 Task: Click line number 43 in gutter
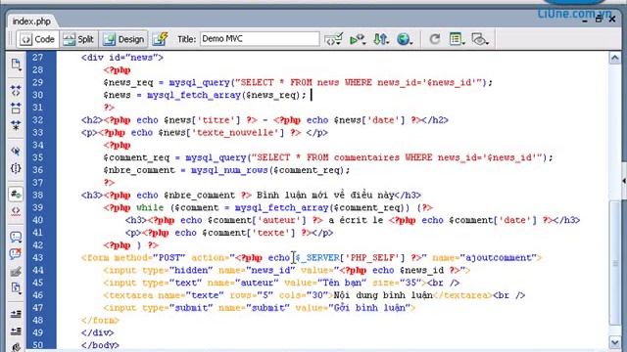[x=37, y=257]
